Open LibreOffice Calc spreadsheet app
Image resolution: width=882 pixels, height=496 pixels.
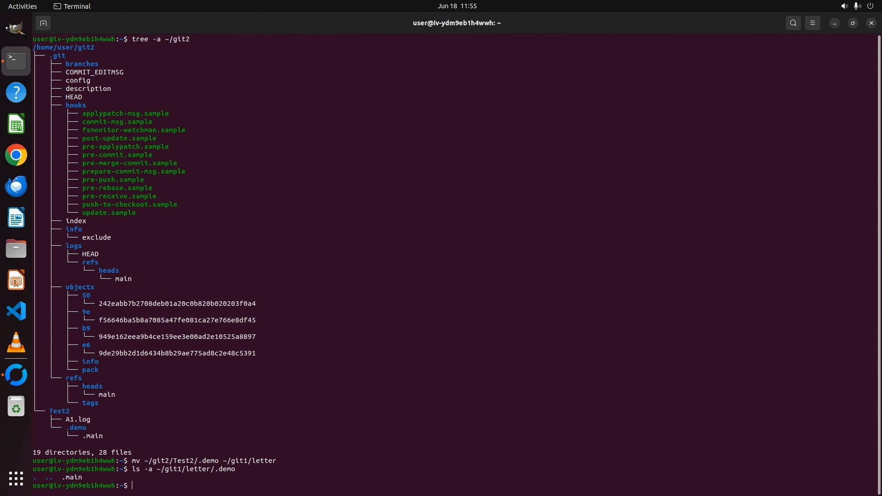(x=16, y=124)
